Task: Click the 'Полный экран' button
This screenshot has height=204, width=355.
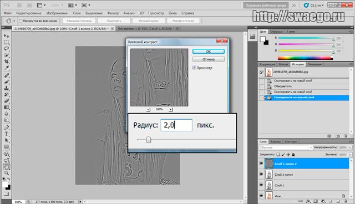Action: click(x=149, y=21)
